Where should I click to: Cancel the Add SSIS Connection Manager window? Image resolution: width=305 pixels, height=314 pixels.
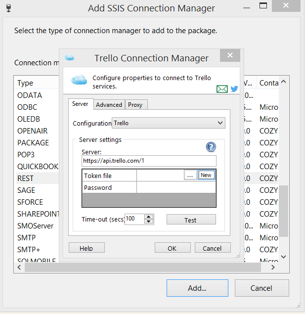pyautogui.click(x=262, y=288)
